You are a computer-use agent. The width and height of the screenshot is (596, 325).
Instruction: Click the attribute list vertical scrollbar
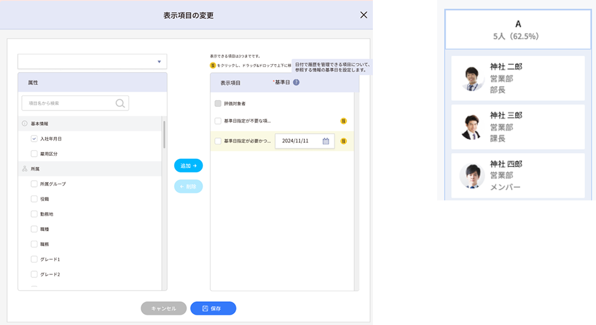click(x=163, y=136)
